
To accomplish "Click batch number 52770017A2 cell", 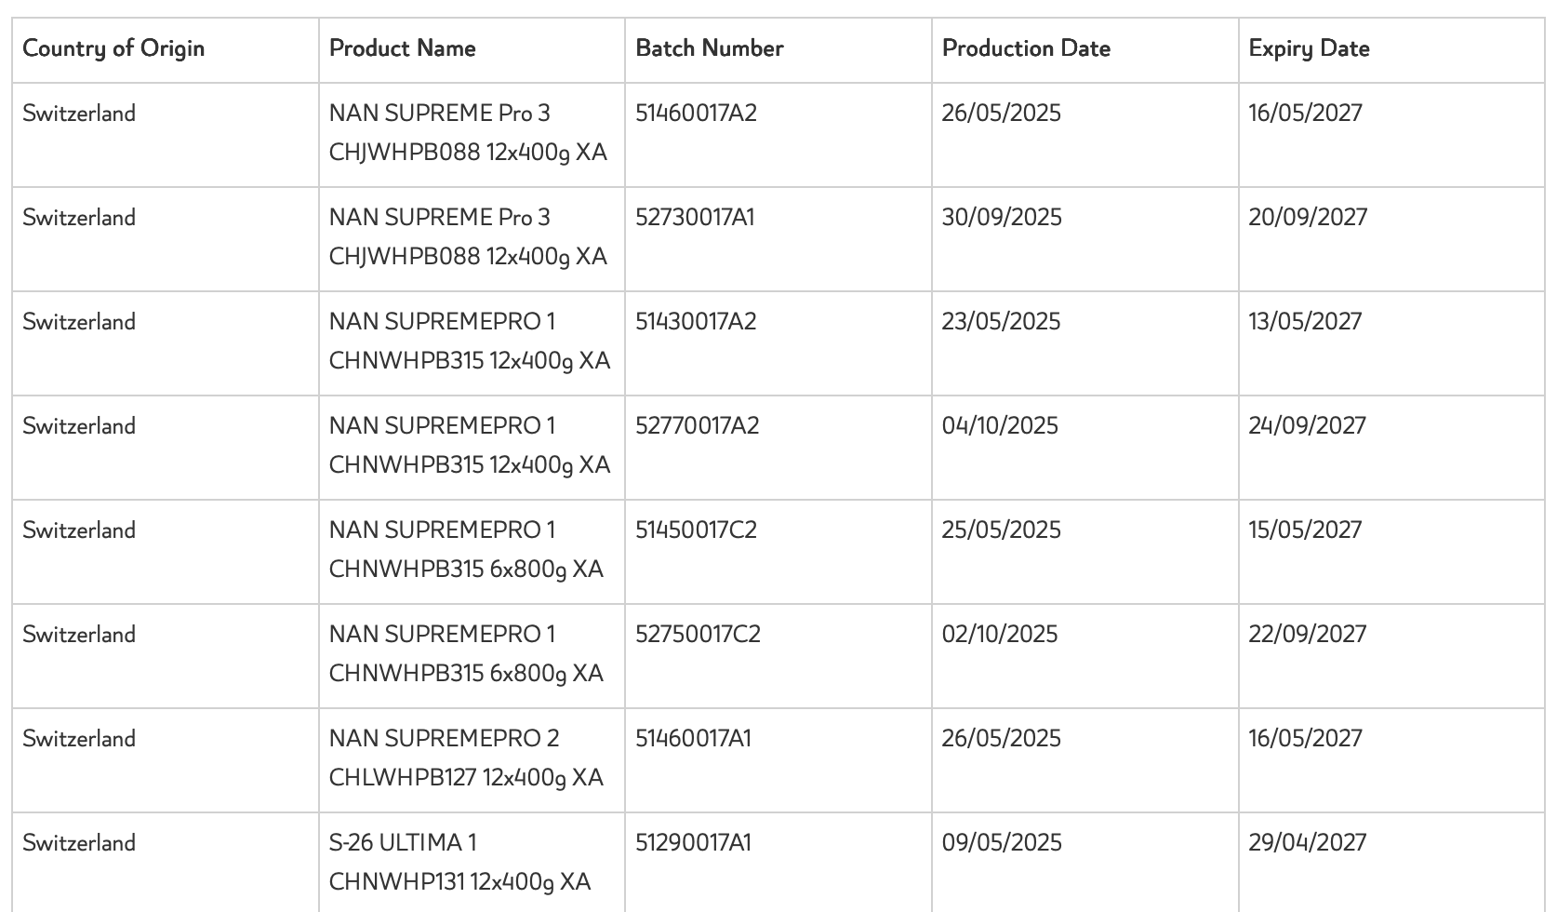I will pyautogui.click(x=698, y=426).
